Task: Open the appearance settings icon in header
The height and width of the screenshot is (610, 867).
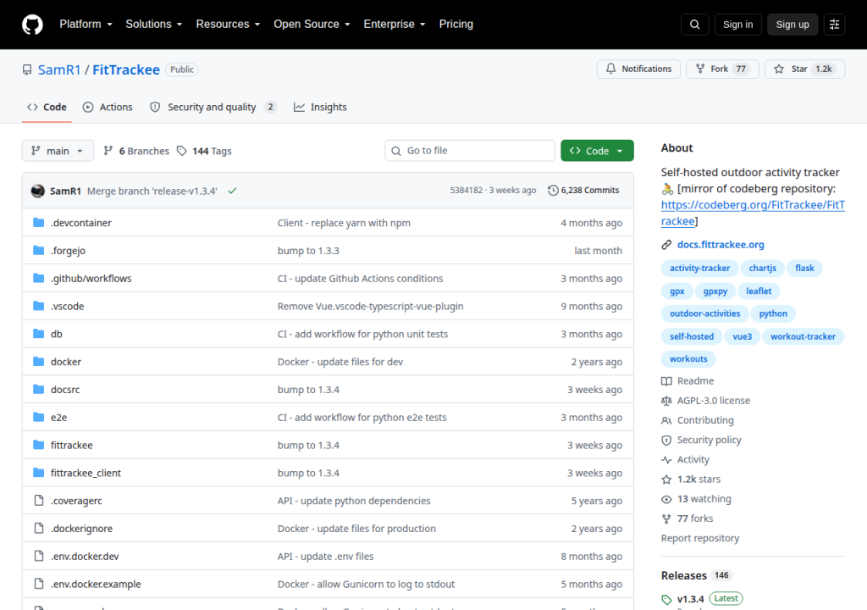Action: tap(834, 25)
